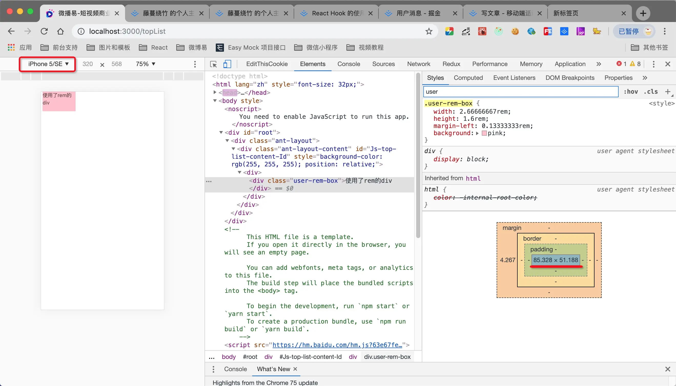This screenshot has height=386, width=676.
Task: Open the Computed styles tab
Action: (468, 78)
